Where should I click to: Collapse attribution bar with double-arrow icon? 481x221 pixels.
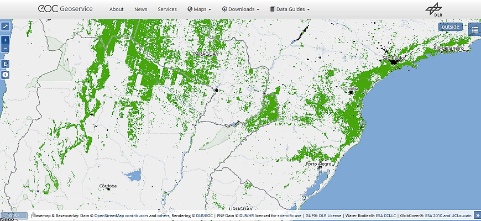[477, 215]
